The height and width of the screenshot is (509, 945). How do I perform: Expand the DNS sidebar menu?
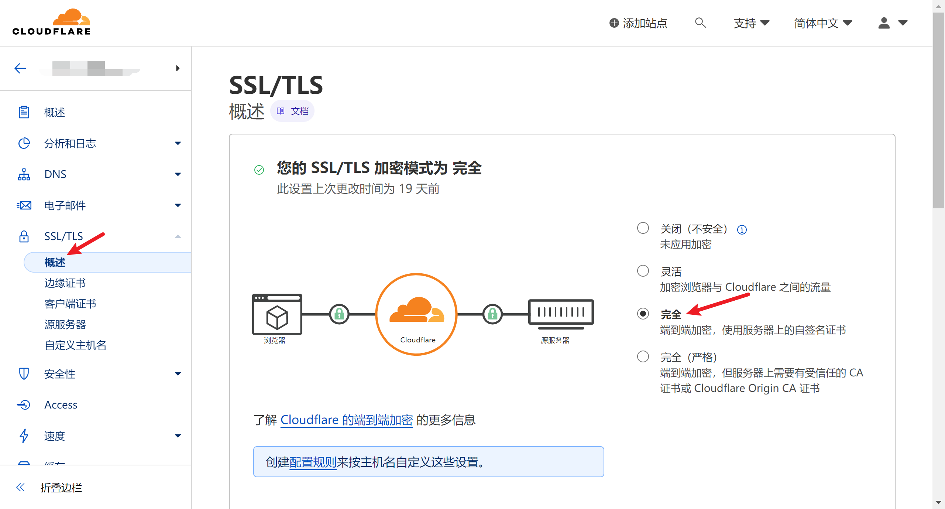tap(178, 174)
